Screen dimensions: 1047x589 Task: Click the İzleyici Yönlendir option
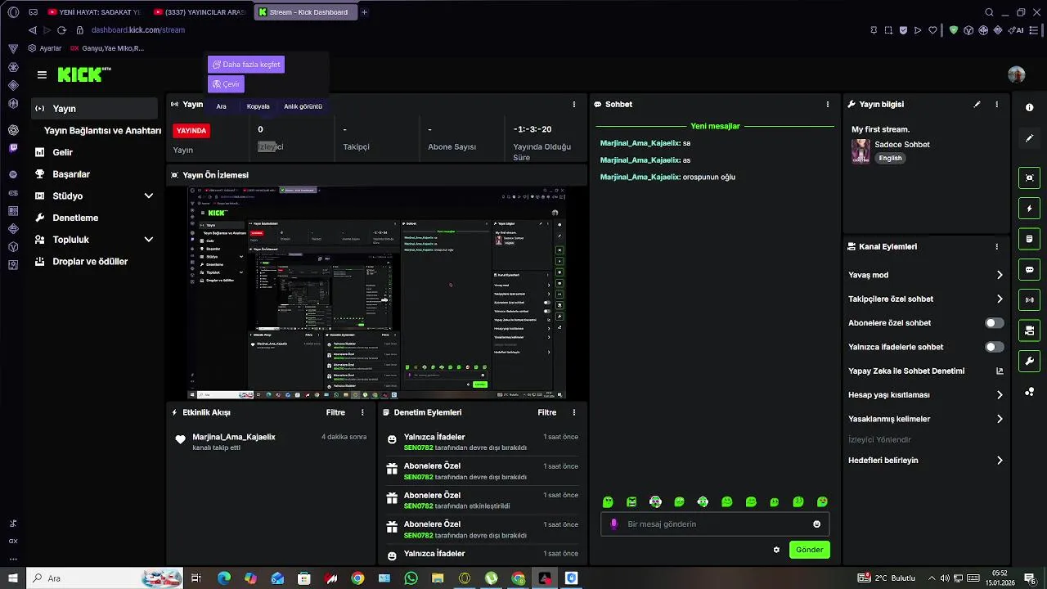click(879, 440)
